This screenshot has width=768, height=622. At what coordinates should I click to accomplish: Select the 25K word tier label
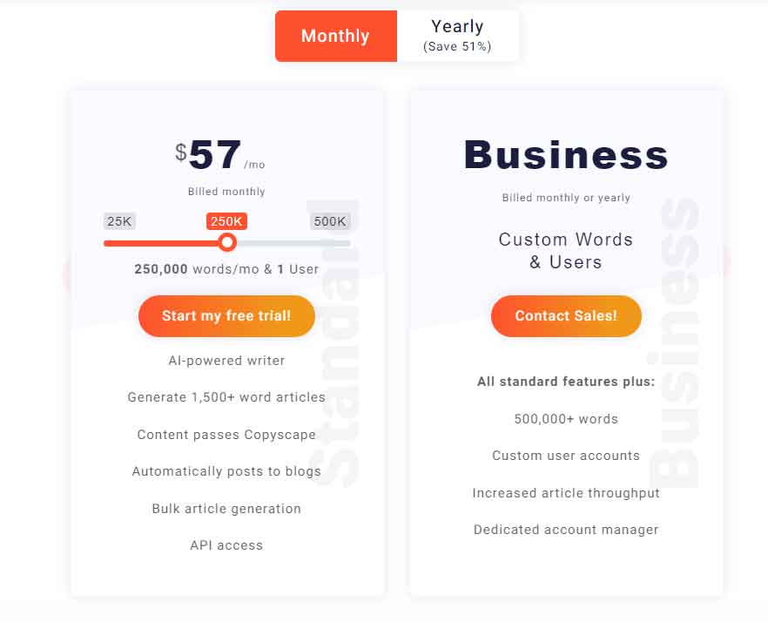(x=119, y=221)
